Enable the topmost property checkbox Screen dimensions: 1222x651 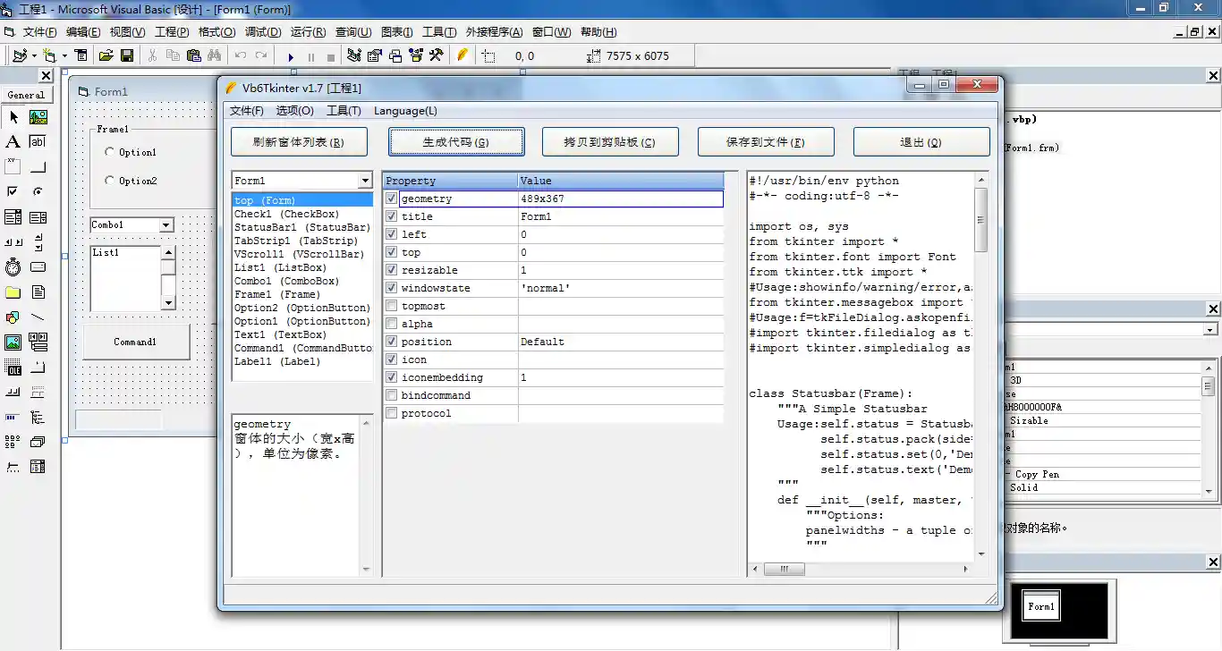click(391, 306)
